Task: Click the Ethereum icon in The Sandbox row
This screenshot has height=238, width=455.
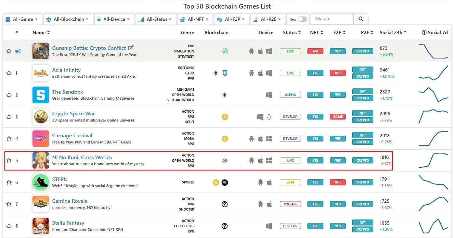Action: point(224,95)
